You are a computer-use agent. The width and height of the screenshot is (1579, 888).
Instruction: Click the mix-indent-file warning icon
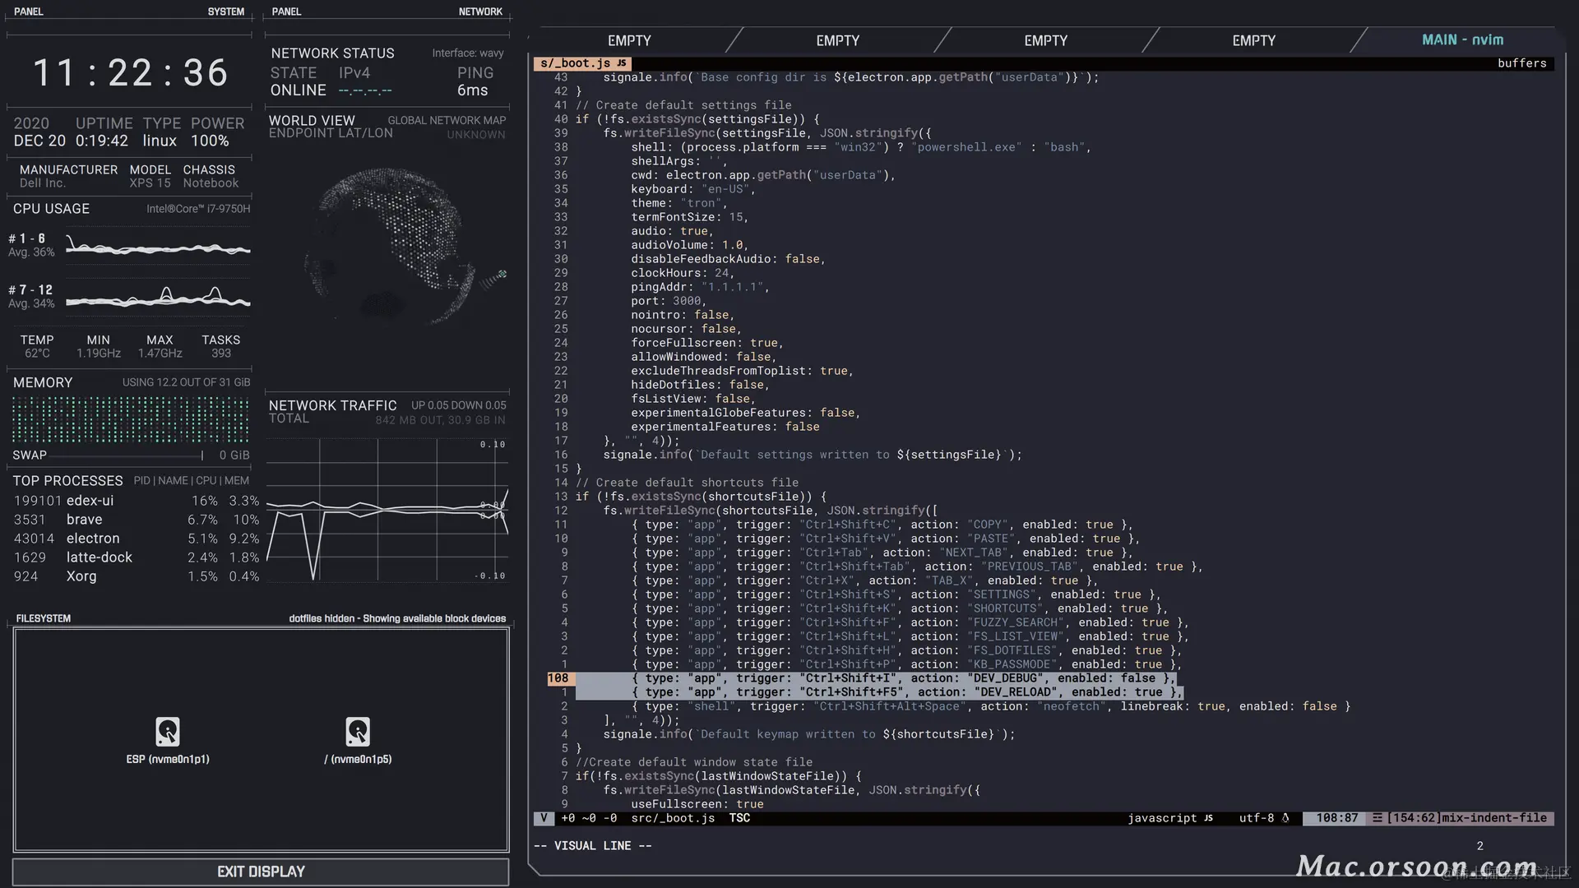click(x=1377, y=818)
